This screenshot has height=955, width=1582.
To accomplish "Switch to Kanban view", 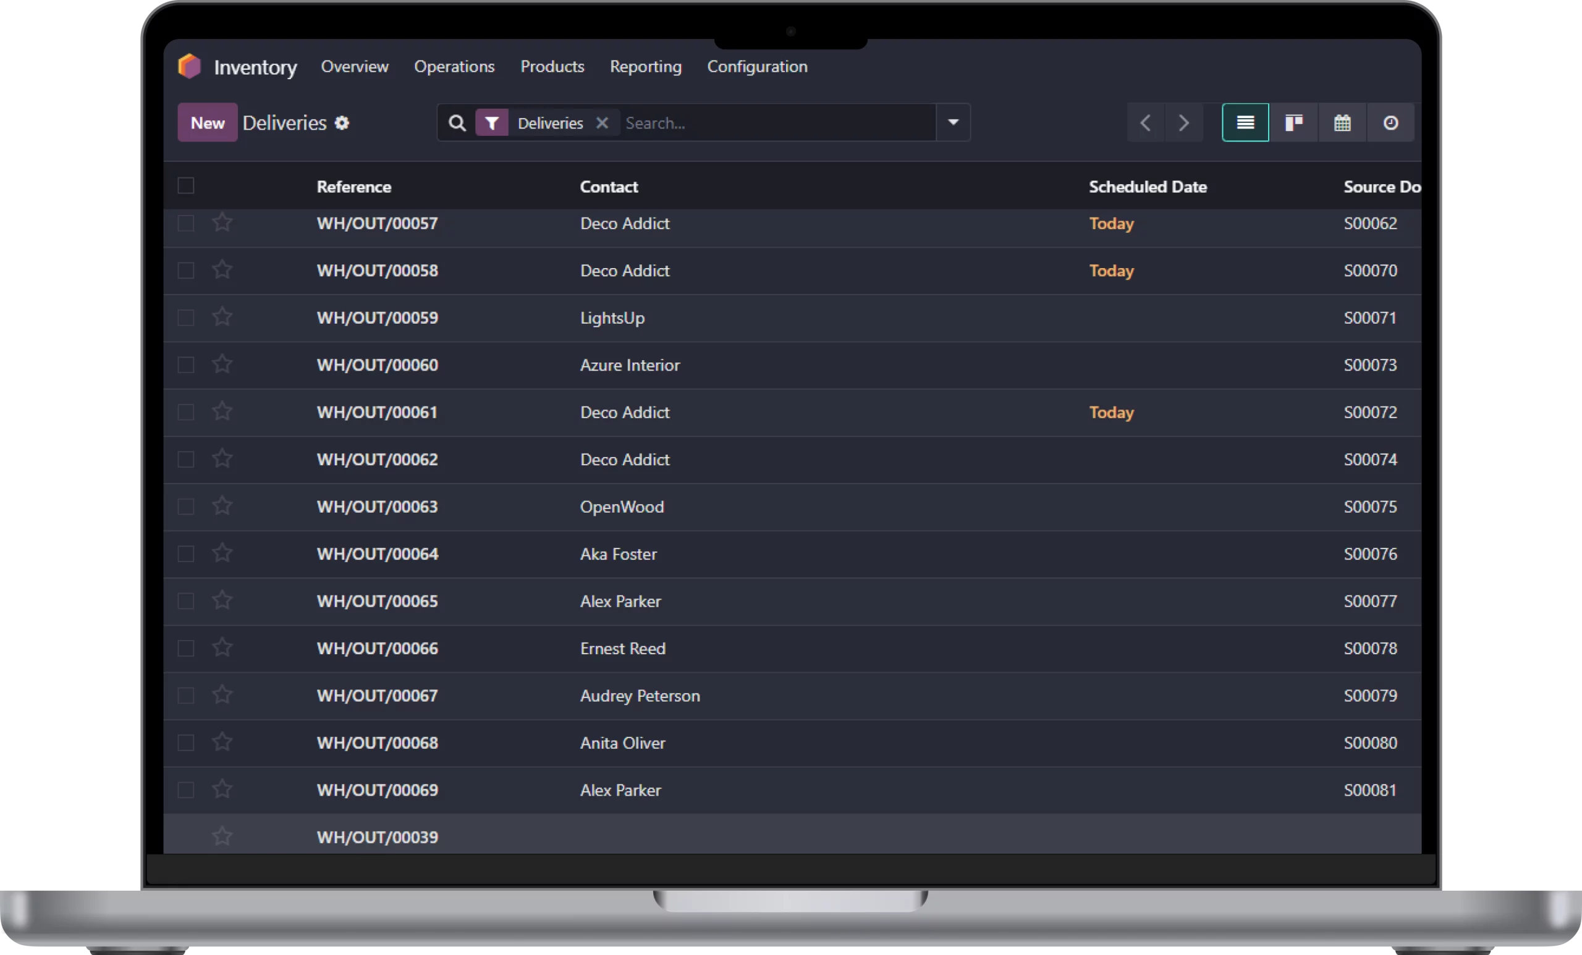I will [x=1293, y=122].
